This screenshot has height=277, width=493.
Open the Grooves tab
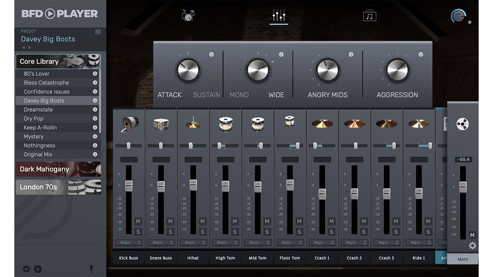point(369,15)
